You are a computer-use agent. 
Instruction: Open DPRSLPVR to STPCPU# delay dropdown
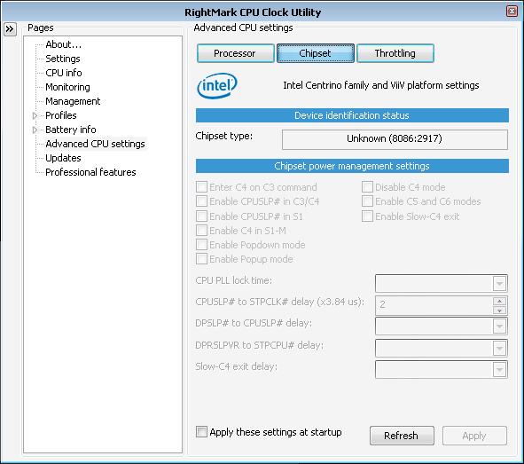499,349
